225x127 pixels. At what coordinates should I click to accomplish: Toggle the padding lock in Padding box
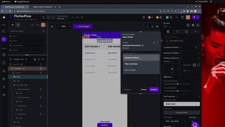pos(172,69)
